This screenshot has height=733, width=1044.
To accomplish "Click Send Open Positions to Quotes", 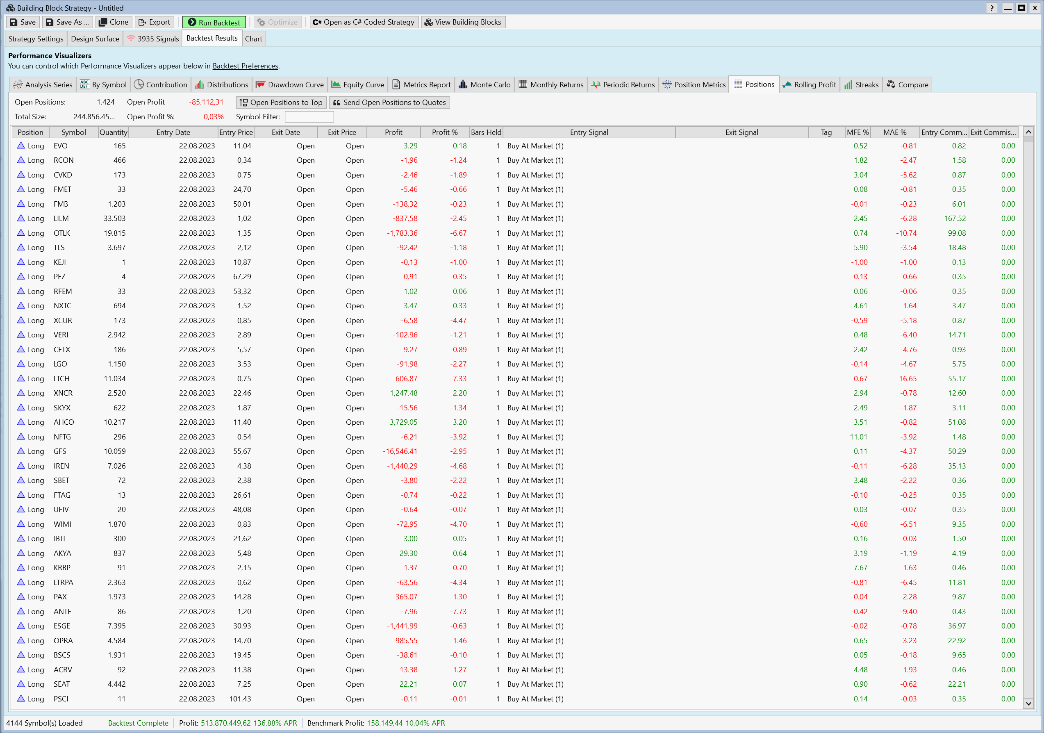I will click(x=389, y=102).
